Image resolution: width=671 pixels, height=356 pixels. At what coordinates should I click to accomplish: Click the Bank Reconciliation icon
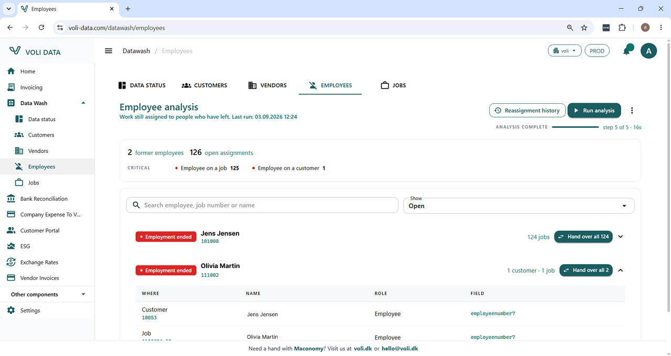[x=11, y=198]
